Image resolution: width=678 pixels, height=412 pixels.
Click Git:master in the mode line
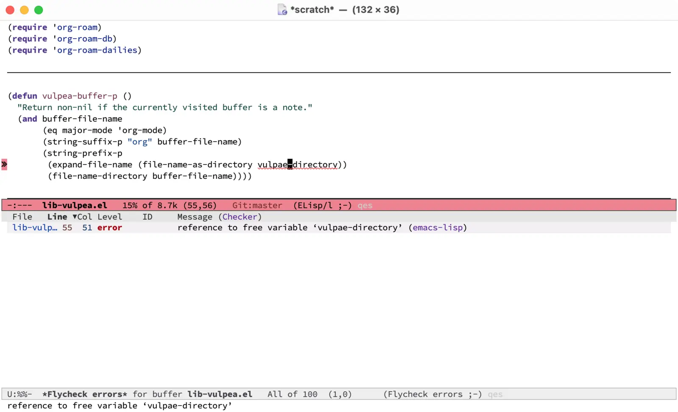(257, 206)
